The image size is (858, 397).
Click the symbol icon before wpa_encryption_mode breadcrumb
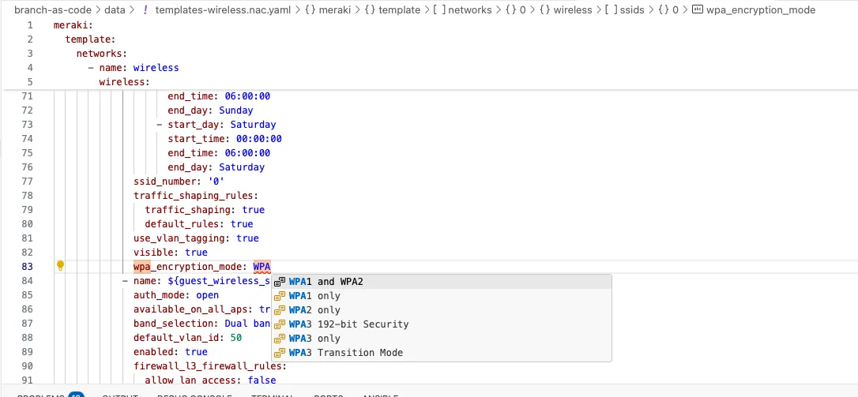[696, 10]
